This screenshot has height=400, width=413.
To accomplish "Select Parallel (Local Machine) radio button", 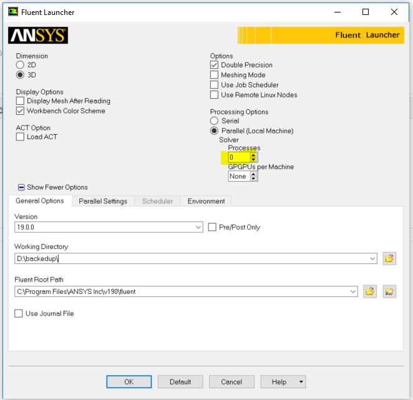I will coord(214,130).
